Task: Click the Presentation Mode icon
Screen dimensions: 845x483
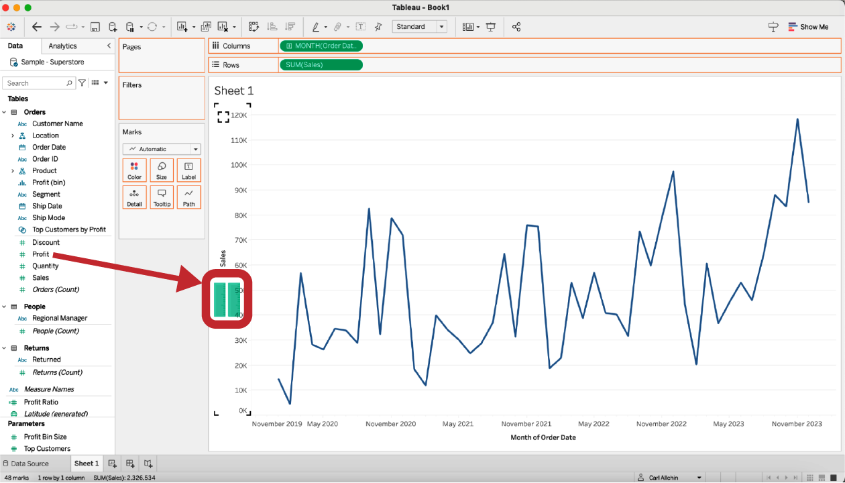Action: (x=491, y=27)
